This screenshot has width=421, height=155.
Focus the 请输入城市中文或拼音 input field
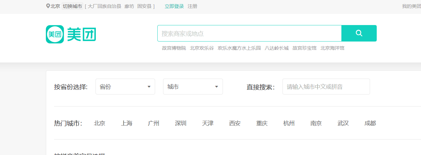pyautogui.click(x=326, y=87)
